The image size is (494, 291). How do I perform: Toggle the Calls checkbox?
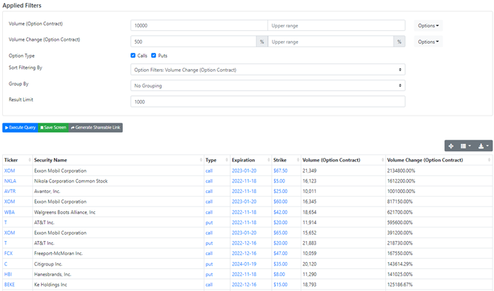[133, 56]
